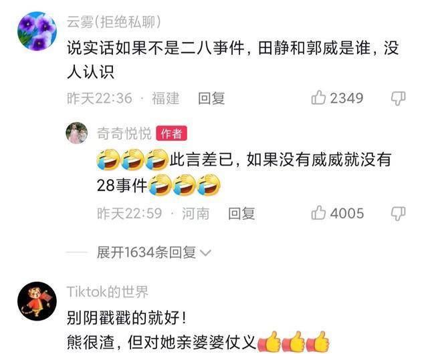Image resolution: width=428 pixels, height=354 pixels.
Task: Click the chevron next to 展开1634条回复
Action: 205,253
